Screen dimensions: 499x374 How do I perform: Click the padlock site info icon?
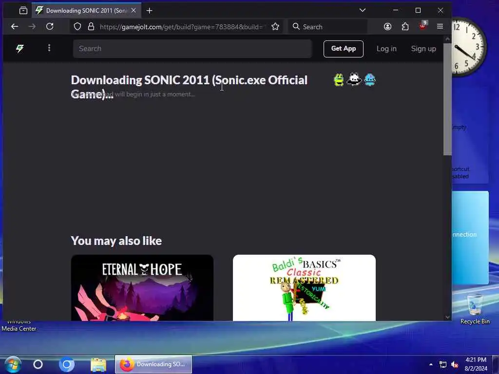coord(91,26)
